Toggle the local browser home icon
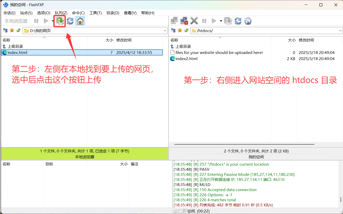 (x=80, y=21)
